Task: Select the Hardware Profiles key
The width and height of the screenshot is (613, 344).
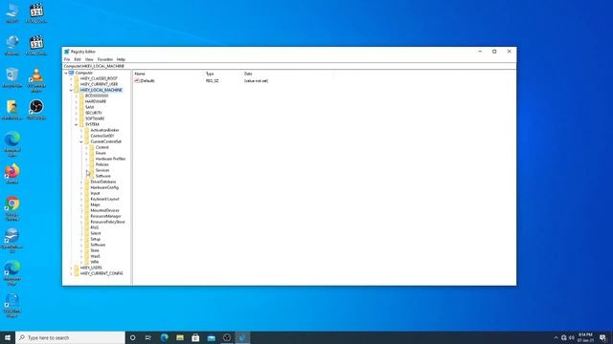Action: (x=110, y=159)
